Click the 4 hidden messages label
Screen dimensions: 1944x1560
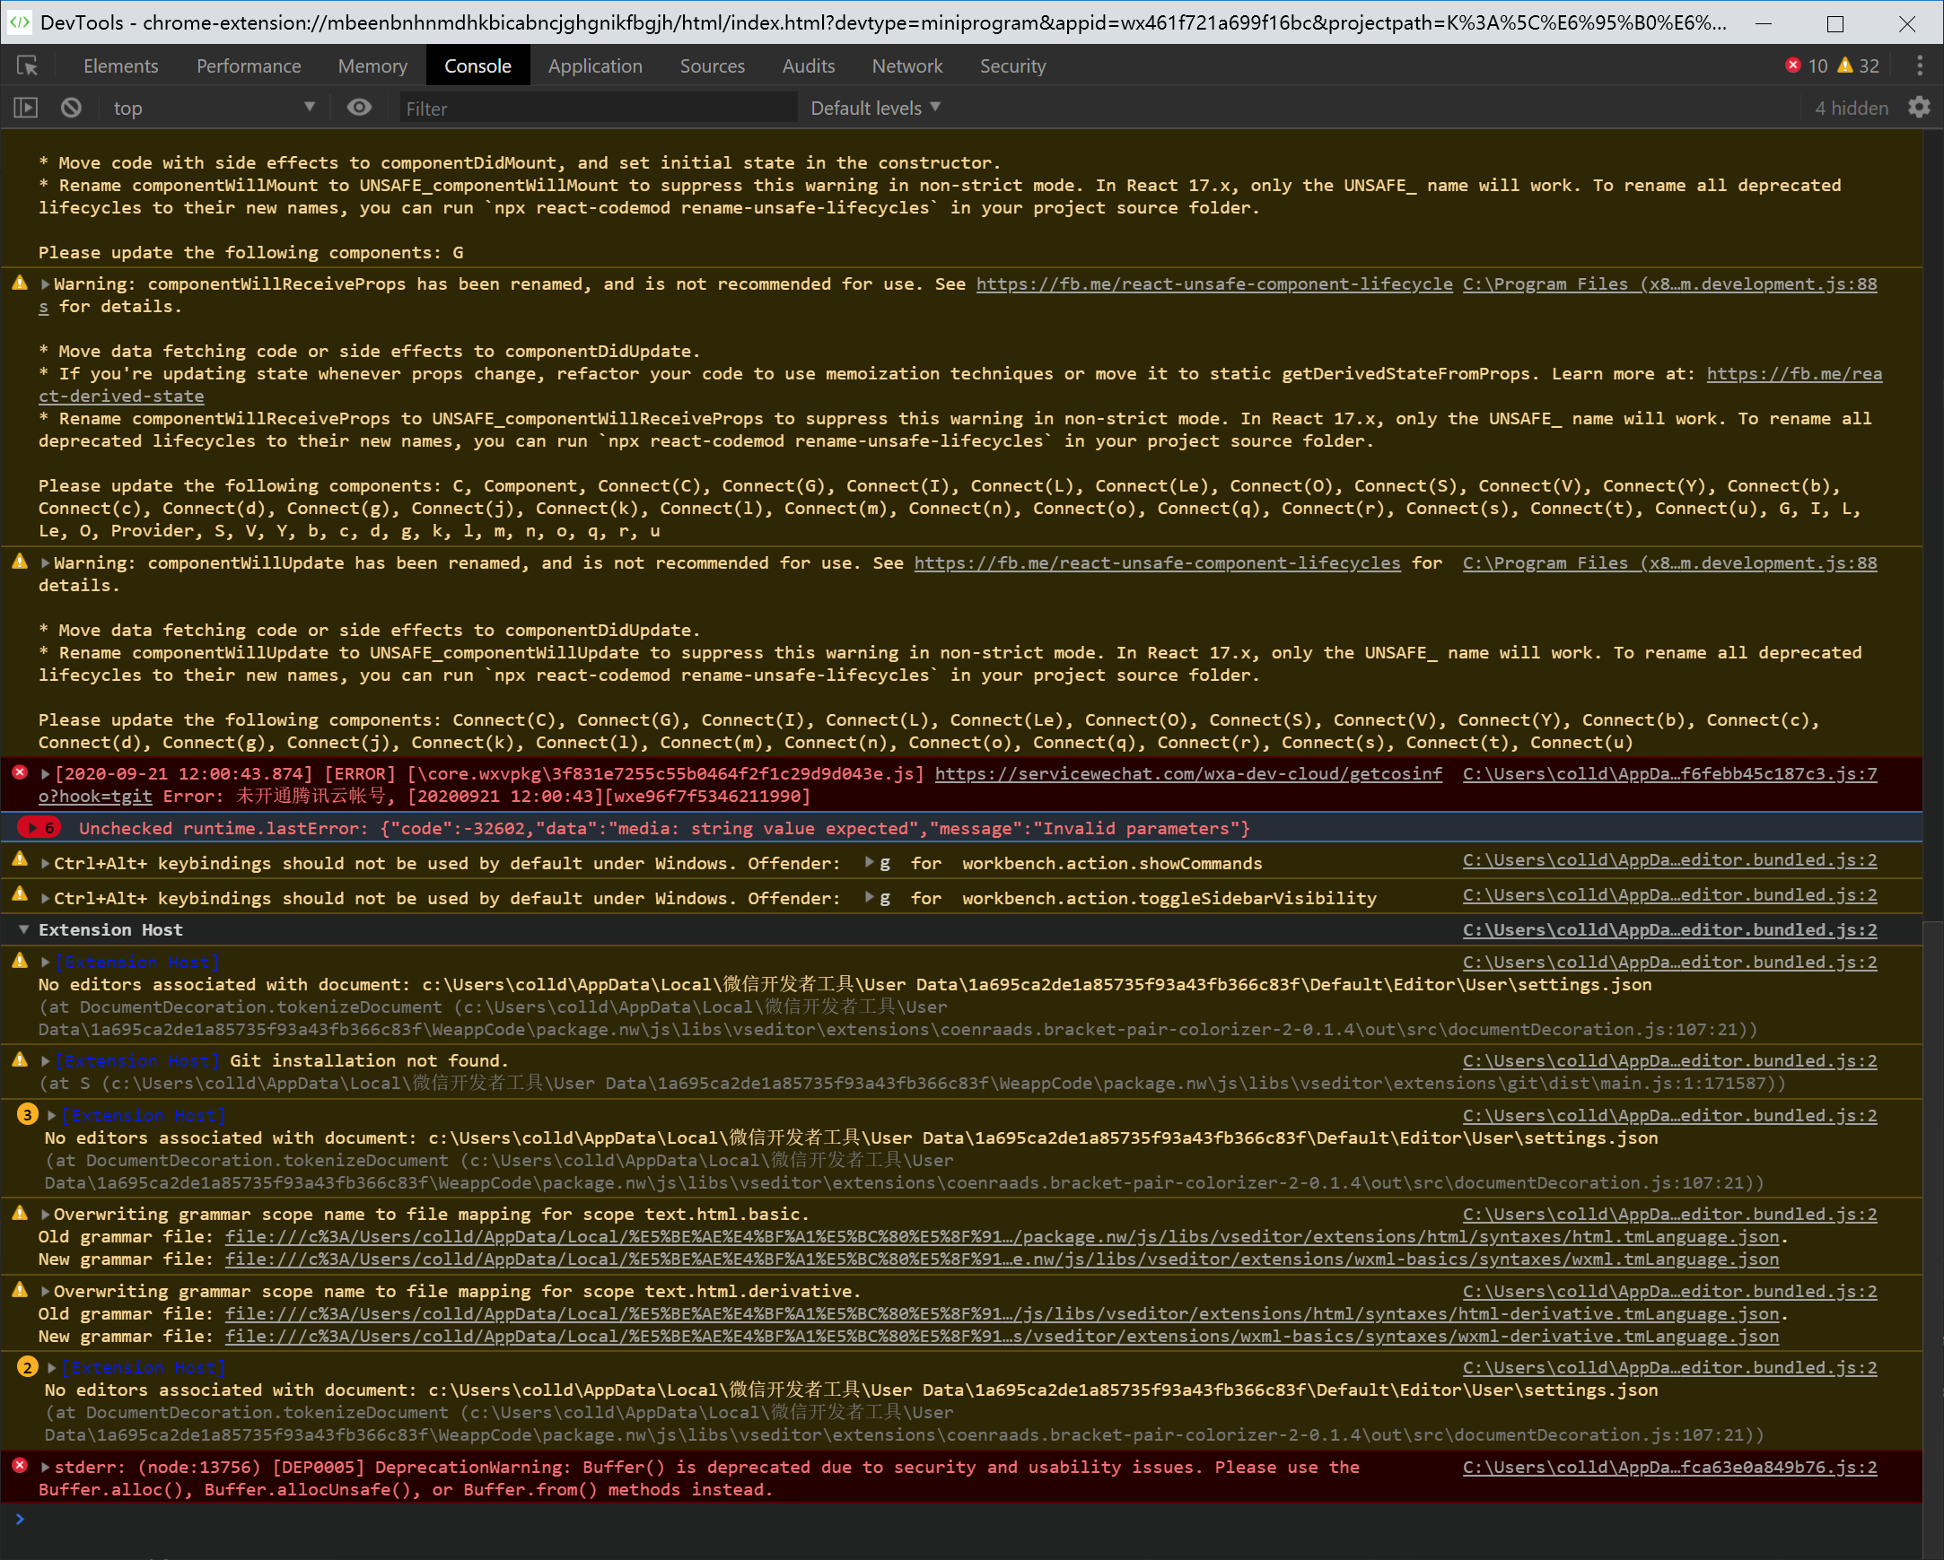(1851, 109)
